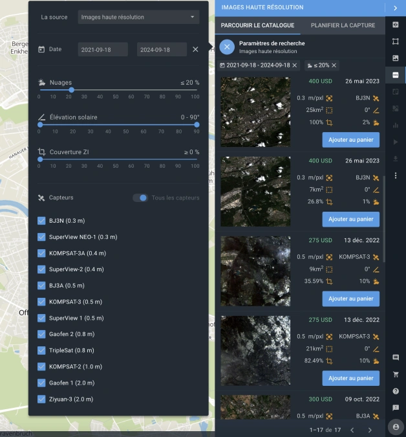This screenshot has width=406, height=437.
Task: Open the La source dropdown
Action: pos(138,17)
